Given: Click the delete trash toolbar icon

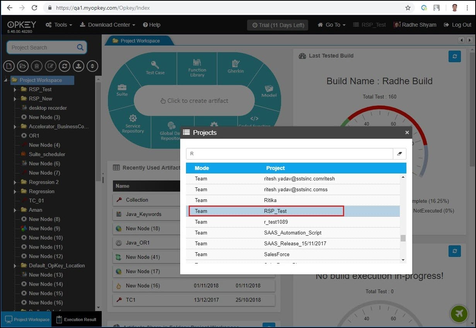Looking at the screenshot, I should click(x=37, y=66).
